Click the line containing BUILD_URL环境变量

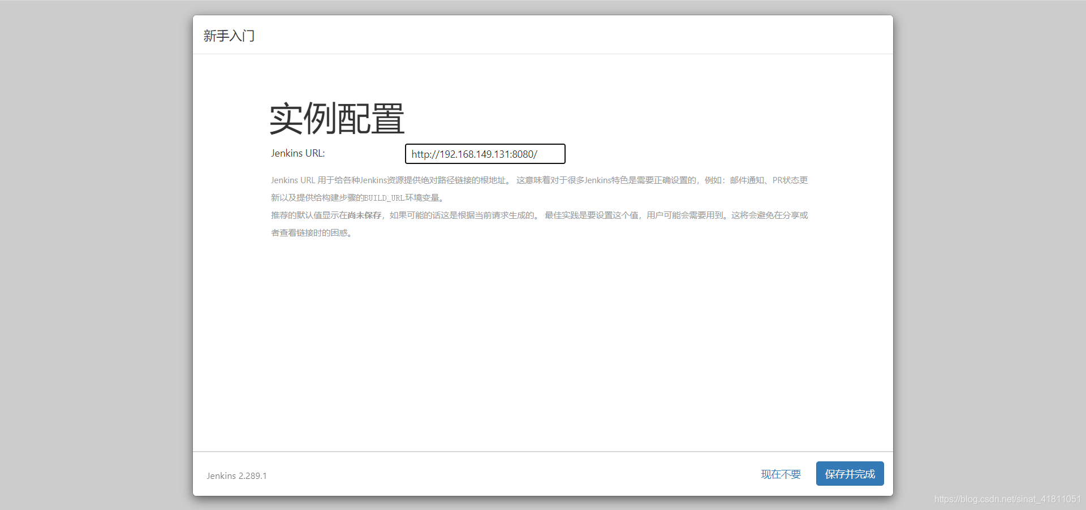coord(359,198)
